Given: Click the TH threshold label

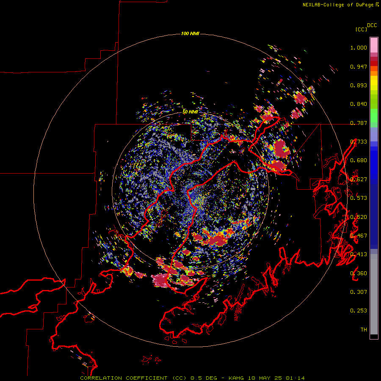Looking at the screenshot, I should tap(364, 329).
